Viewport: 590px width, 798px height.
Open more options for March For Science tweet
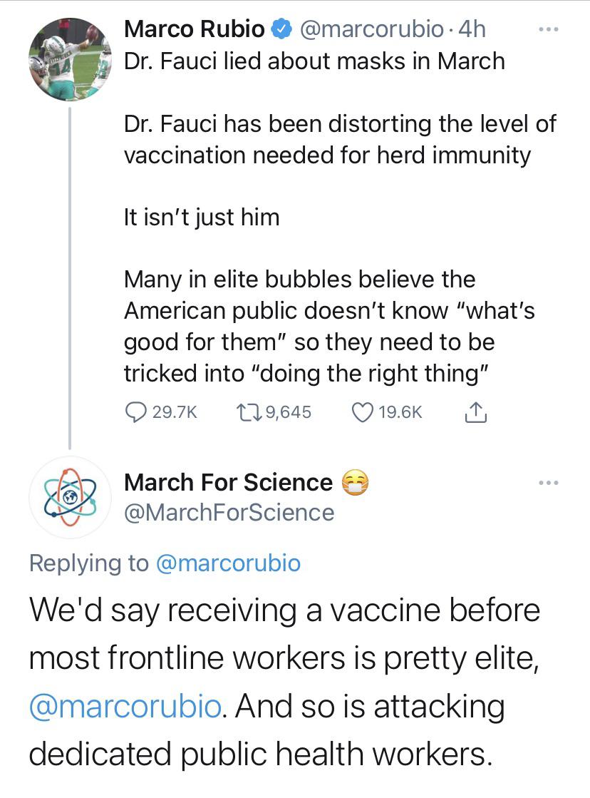point(547,484)
